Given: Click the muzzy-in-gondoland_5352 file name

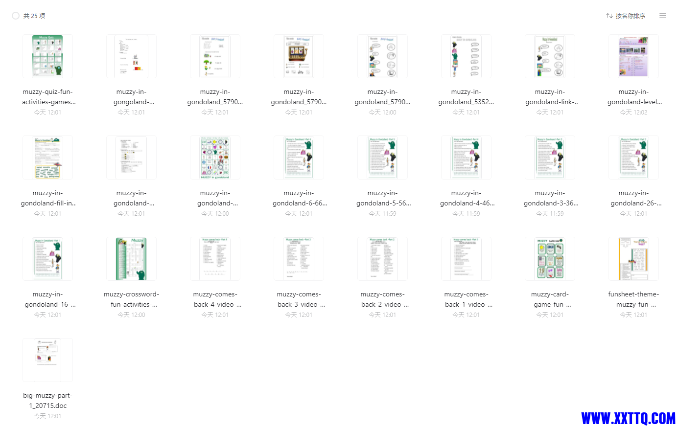Looking at the screenshot, I should click(466, 97).
